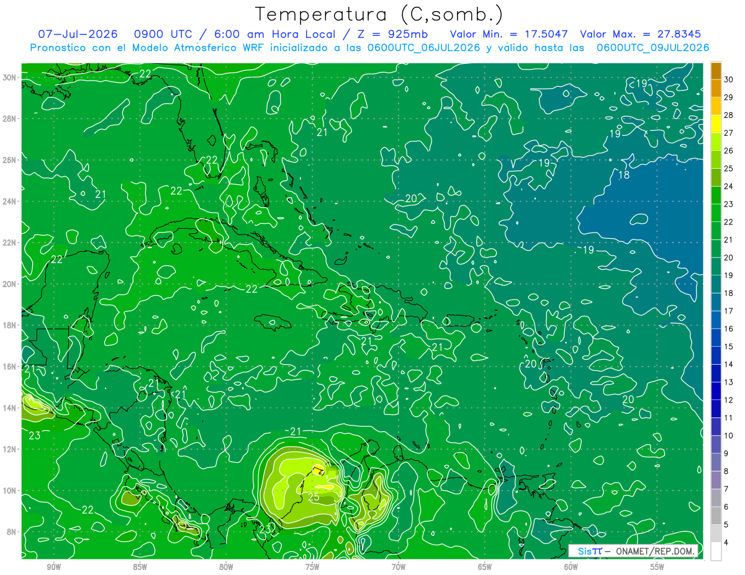This screenshot has width=745, height=575.
Task: Click the 12N latitude axis label
Action: point(10,449)
